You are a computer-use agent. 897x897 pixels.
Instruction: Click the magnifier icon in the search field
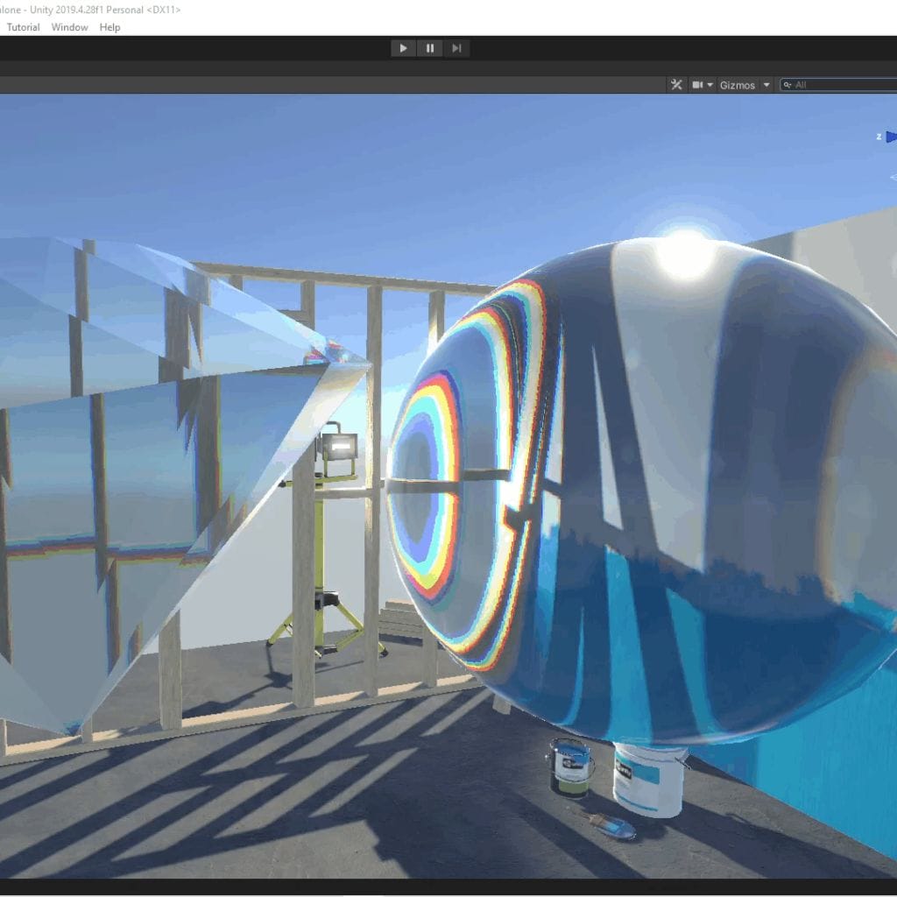(788, 84)
